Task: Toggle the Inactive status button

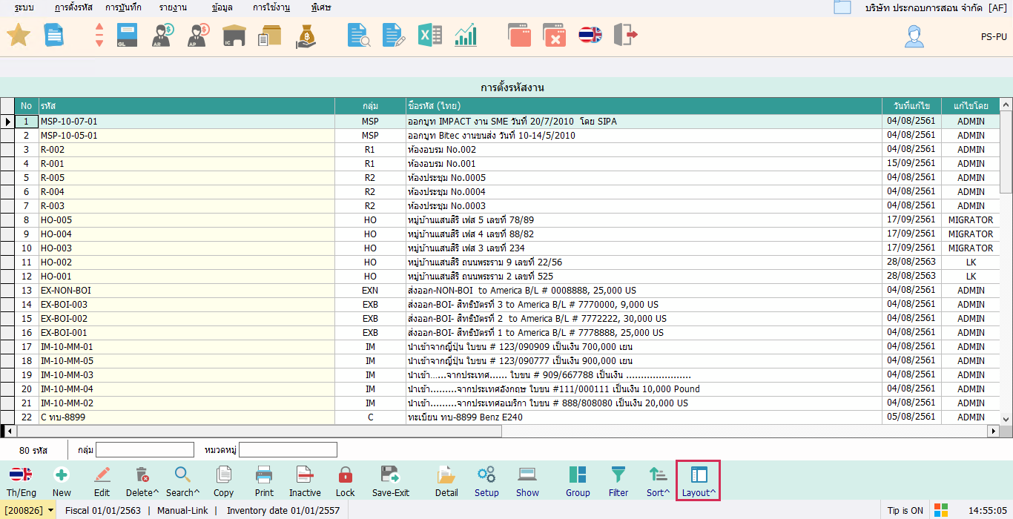Action: coord(305,482)
